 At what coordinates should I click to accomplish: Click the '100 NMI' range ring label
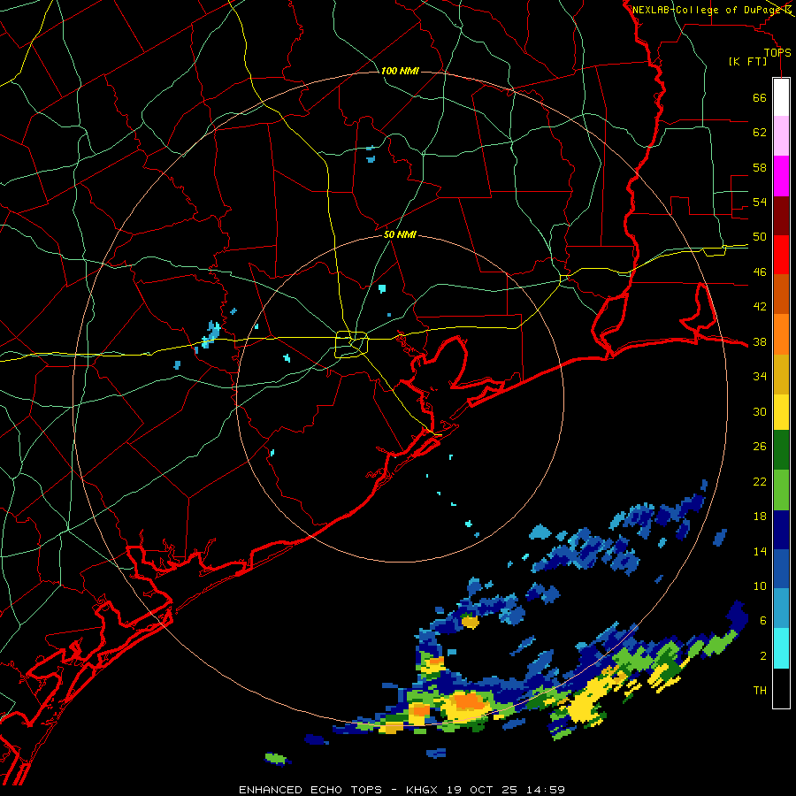400,71
